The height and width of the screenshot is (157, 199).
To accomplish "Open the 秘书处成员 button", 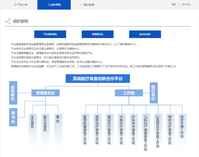I will [145, 34].
